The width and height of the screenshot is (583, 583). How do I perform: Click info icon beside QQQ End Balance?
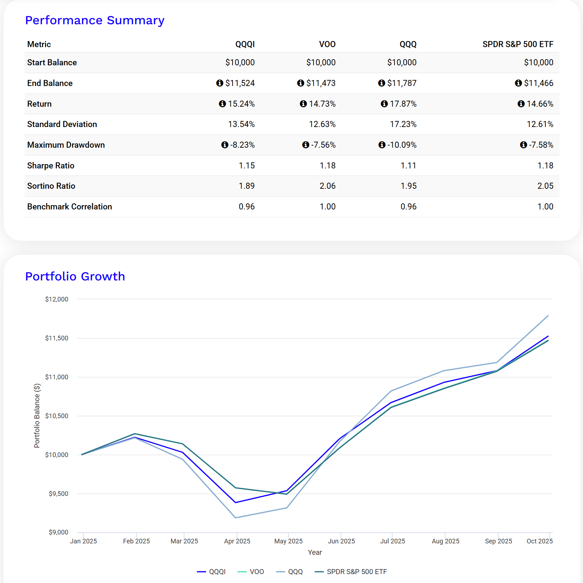382,83
